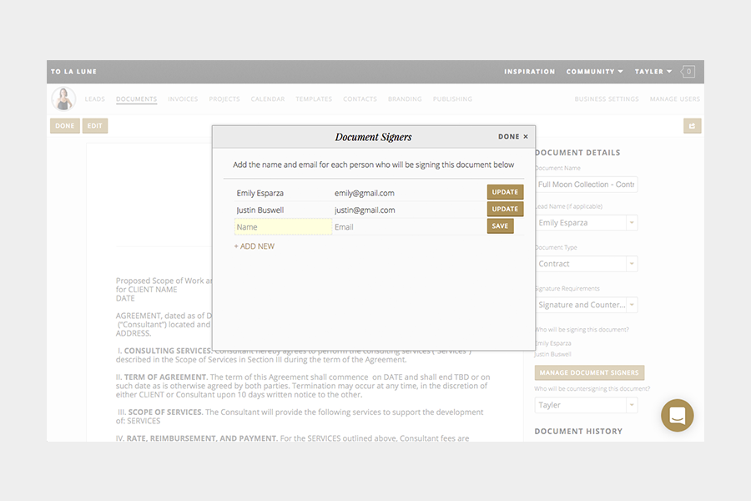Click the share icon button at top right
Screen dimensions: 751x501
691,126
